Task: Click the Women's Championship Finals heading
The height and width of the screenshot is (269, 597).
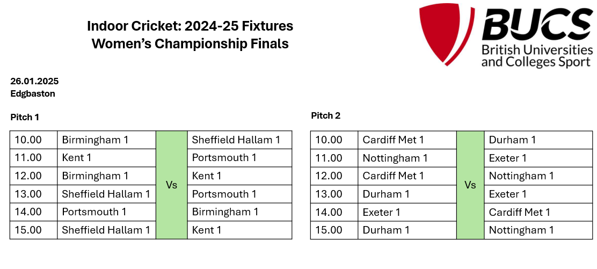Action: click(x=190, y=44)
